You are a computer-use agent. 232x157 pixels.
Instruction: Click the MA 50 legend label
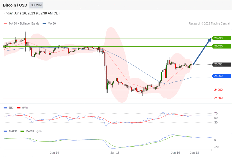(52, 24)
